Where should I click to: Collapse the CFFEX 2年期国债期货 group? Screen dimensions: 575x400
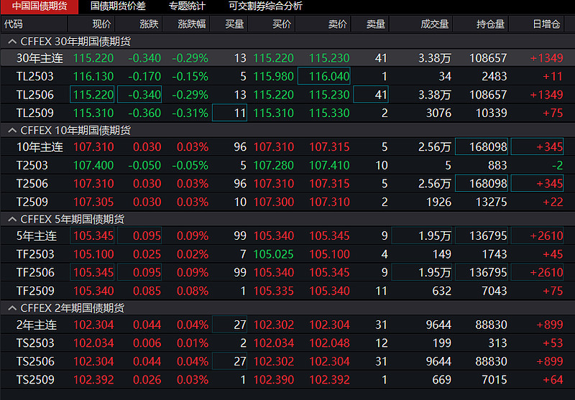tap(12, 308)
